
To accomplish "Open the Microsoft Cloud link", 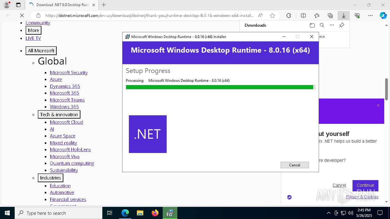I will click(66, 122).
